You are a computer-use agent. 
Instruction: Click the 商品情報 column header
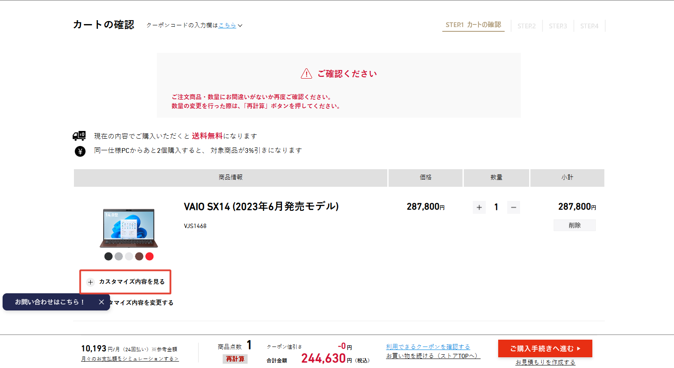230,177
